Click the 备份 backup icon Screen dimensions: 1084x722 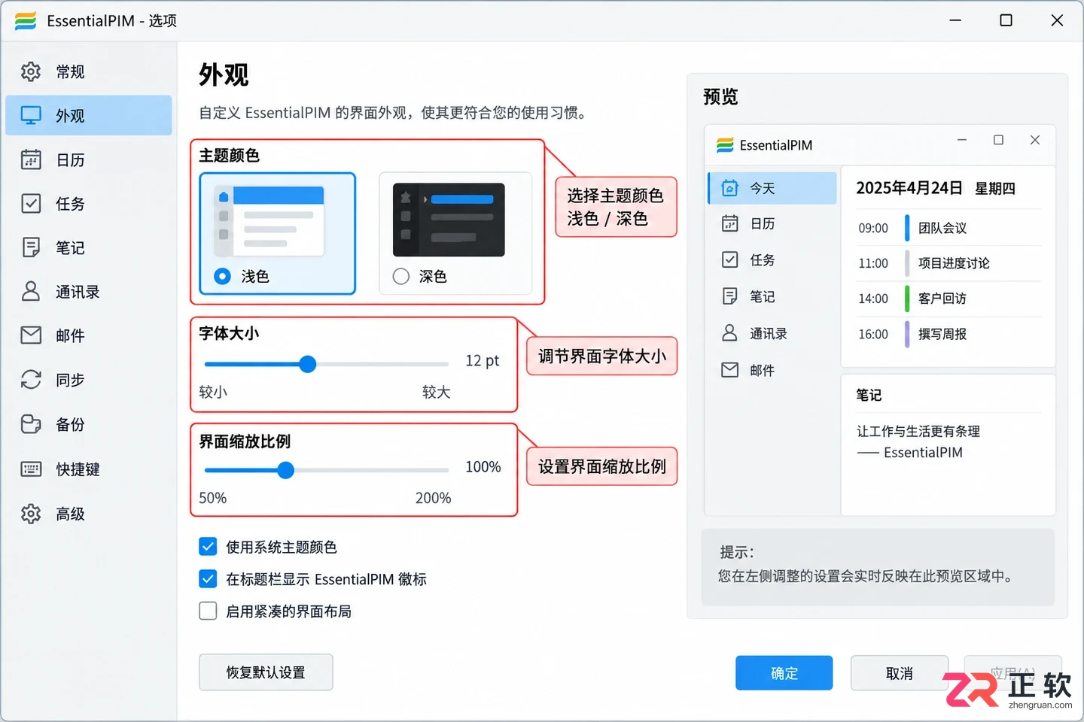31,424
